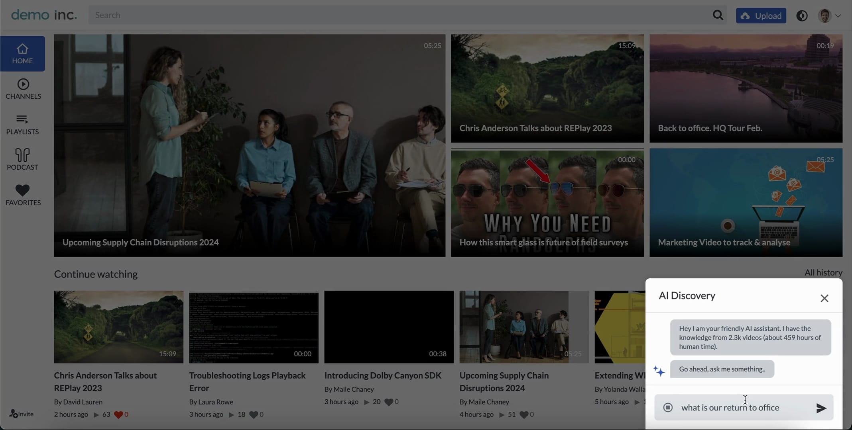Open Upcoming Supply Chain thumbnail in Continue watching
The height and width of the screenshot is (430, 852).
point(524,327)
